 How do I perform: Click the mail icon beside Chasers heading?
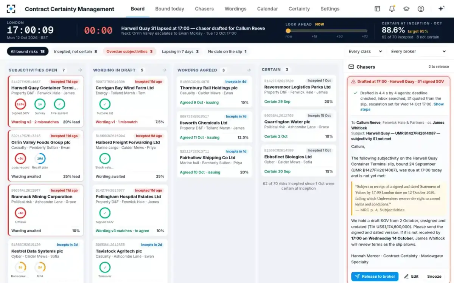point(351,67)
